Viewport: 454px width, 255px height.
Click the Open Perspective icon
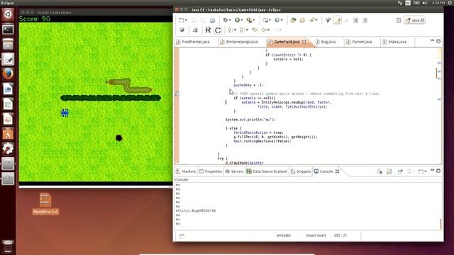point(399,21)
